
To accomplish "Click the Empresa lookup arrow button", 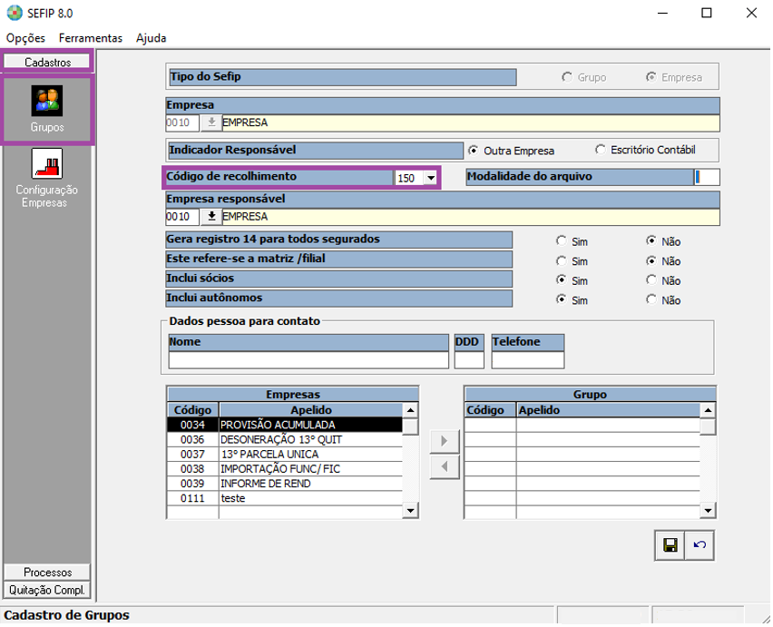I will [x=211, y=122].
